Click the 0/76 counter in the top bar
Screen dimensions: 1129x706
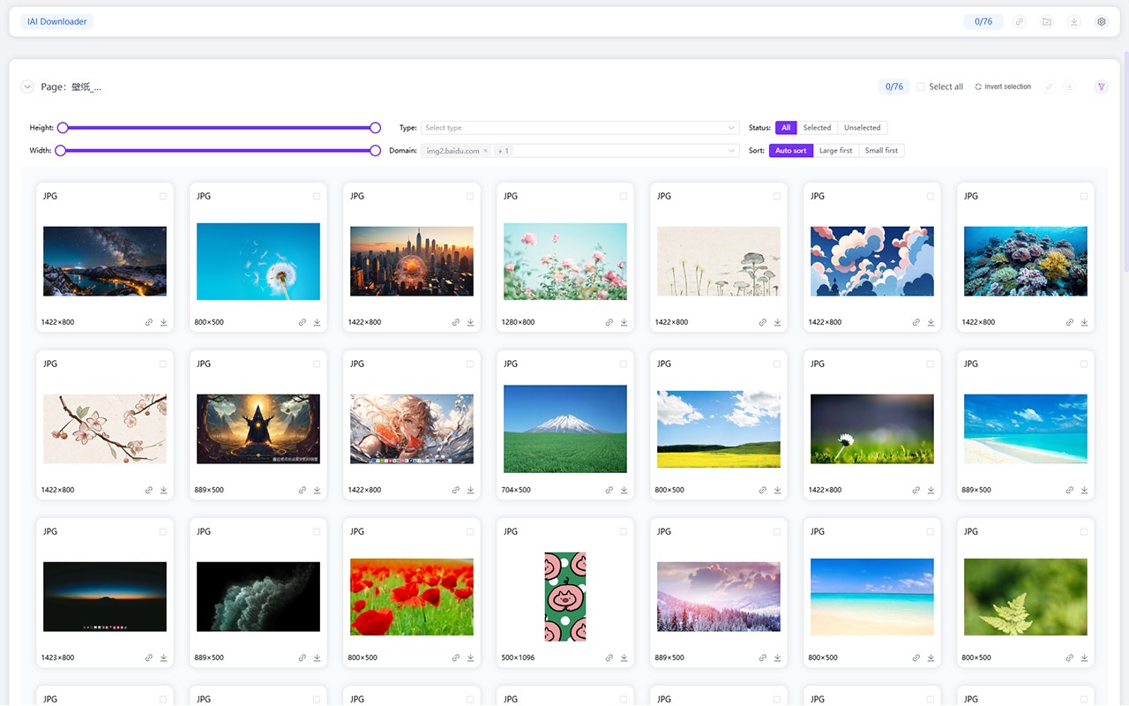pyautogui.click(x=983, y=22)
